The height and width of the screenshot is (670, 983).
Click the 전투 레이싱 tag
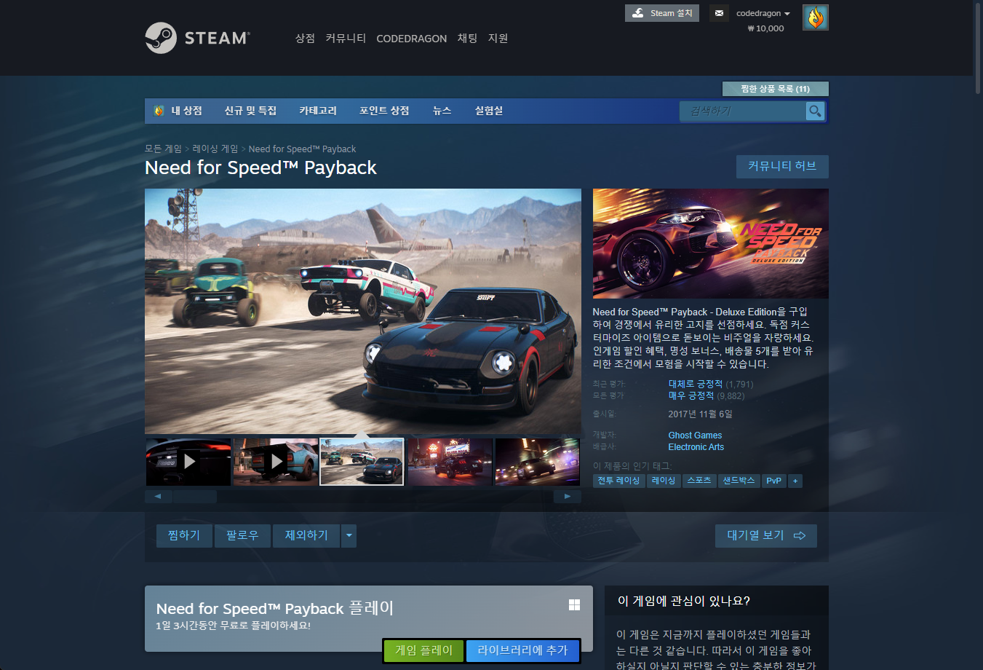click(x=618, y=481)
